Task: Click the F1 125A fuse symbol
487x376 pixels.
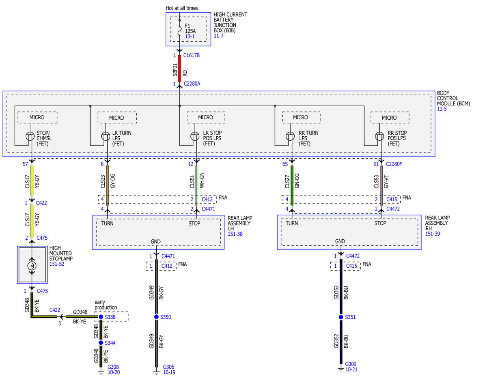Action: 180,28
